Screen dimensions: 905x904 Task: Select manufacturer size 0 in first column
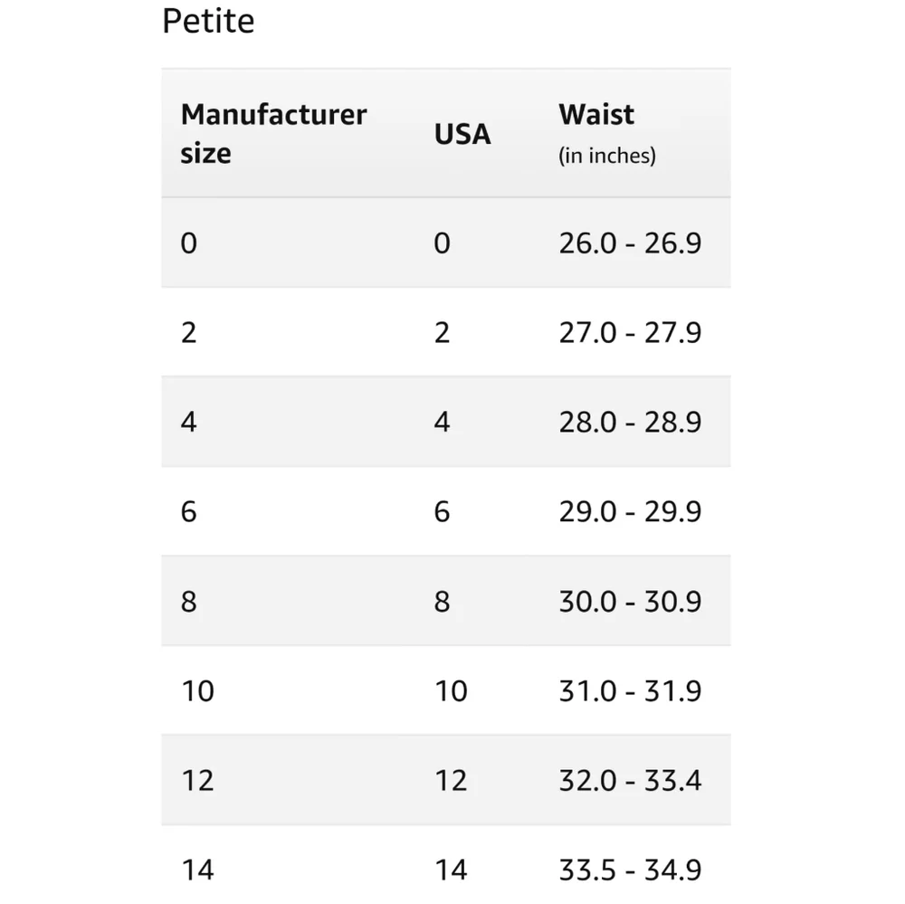188,243
